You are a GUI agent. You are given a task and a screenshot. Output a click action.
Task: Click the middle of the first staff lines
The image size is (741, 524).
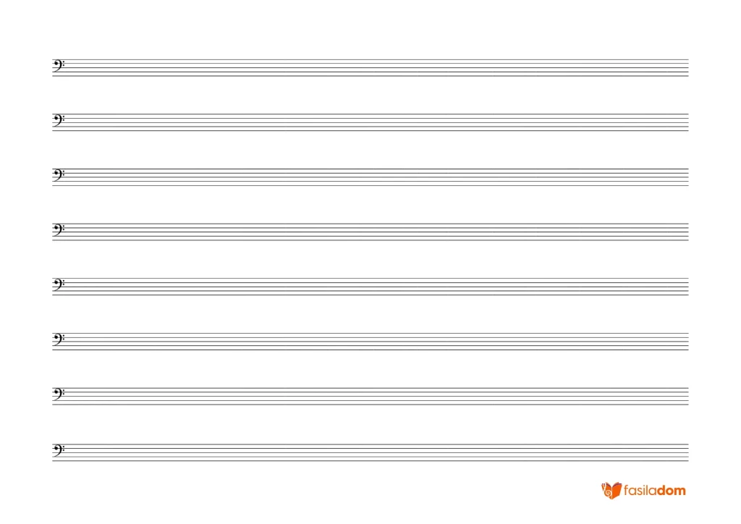point(370,67)
